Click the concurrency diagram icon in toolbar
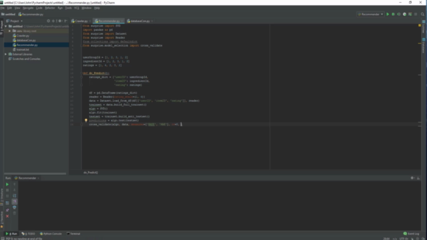This screenshot has width=427, height=240. [x=410, y=14]
